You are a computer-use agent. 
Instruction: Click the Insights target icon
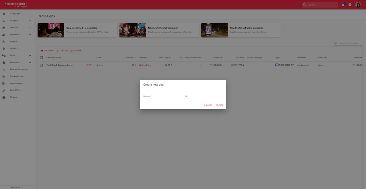point(4,42)
